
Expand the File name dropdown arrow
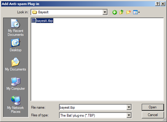pos(129,107)
